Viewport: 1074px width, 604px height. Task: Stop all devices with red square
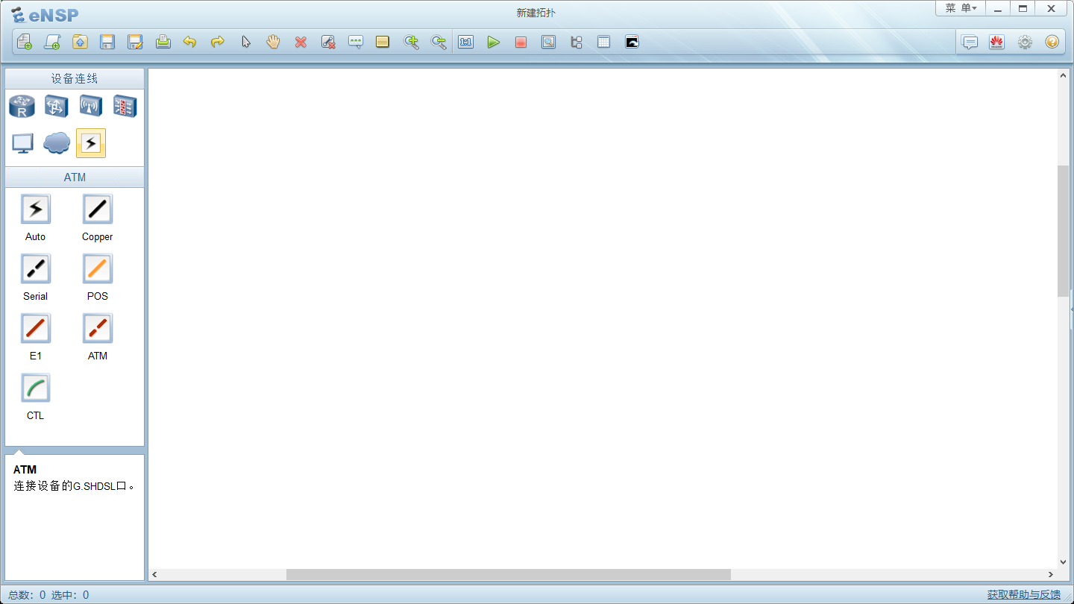(521, 42)
